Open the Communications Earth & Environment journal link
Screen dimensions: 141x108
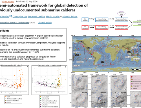click(x=14, y=23)
